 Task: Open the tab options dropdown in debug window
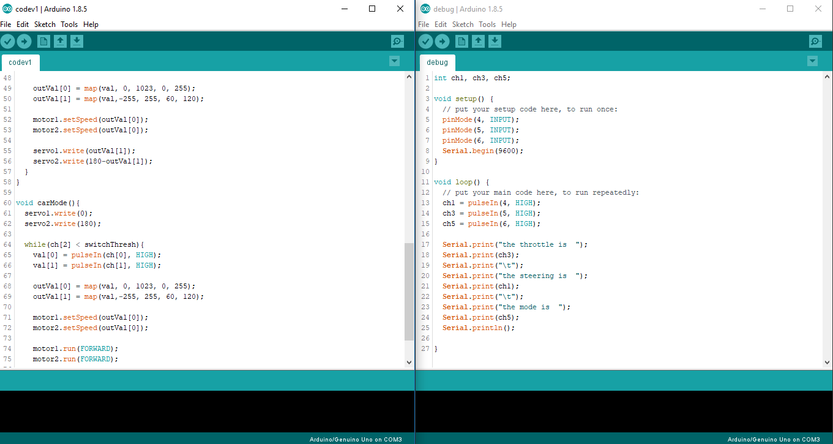(x=812, y=61)
